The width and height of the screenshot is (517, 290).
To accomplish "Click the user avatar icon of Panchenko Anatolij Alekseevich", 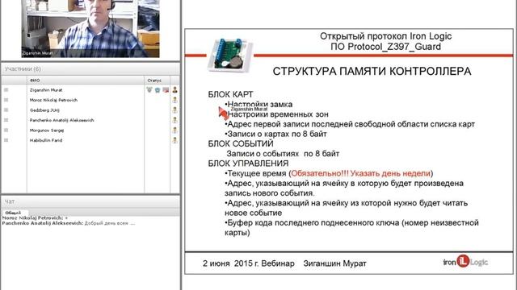I will [x=174, y=120].
